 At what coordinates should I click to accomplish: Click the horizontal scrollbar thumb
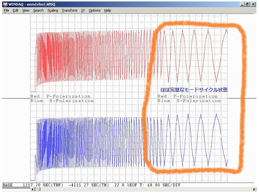click(x=37, y=189)
